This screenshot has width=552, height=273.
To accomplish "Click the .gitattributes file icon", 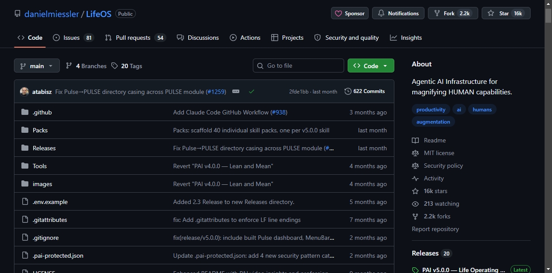I will click(25, 220).
